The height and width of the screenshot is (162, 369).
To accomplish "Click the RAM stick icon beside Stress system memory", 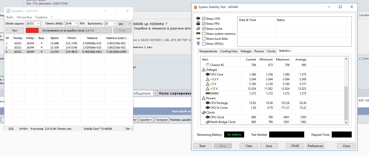I will [x=198, y=33].
